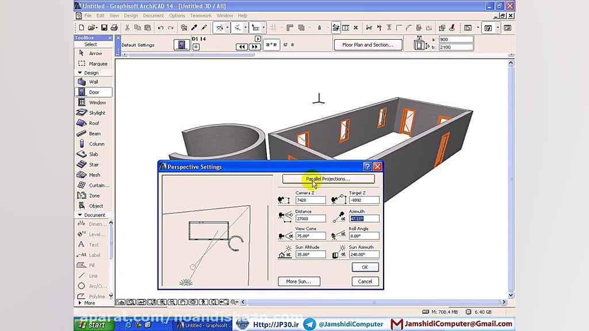Viewport: 589px width, 331px height.
Task: Open the File menu
Action: click(x=88, y=16)
